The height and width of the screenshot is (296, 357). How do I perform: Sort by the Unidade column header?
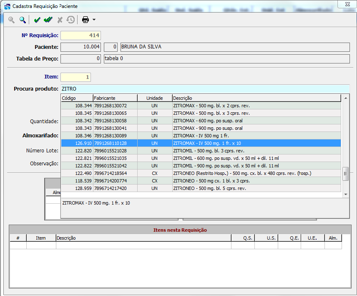pos(155,98)
